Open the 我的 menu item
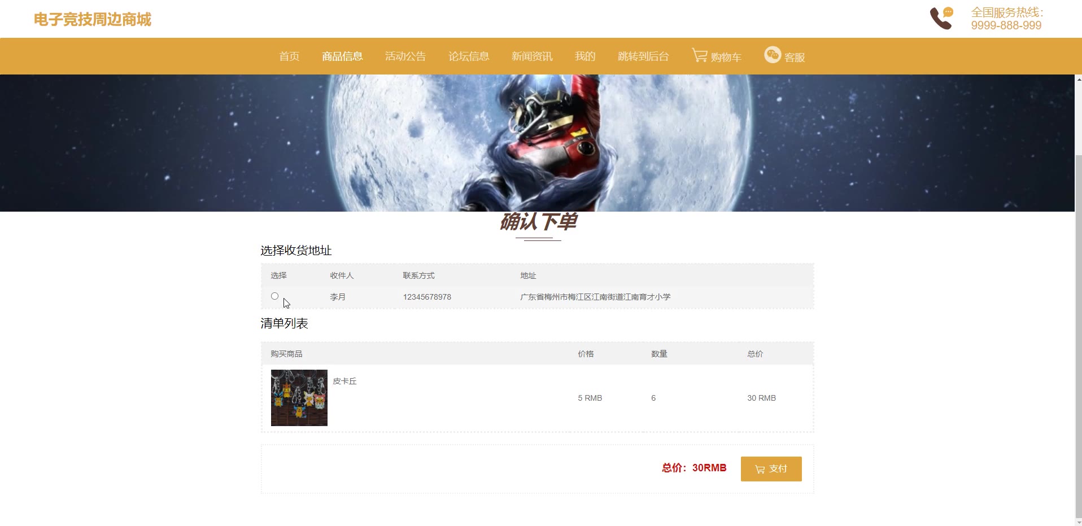Image resolution: width=1082 pixels, height=526 pixels. point(585,56)
